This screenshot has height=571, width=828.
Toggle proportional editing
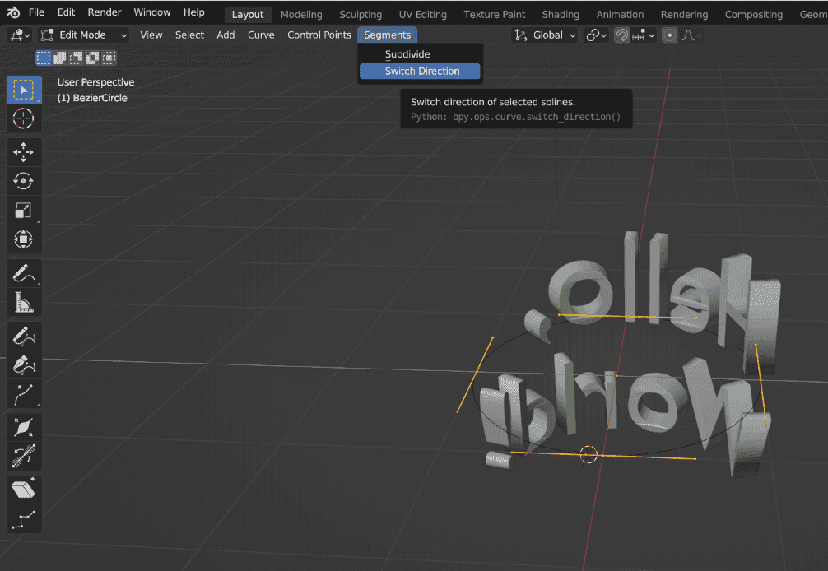(670, 35)
